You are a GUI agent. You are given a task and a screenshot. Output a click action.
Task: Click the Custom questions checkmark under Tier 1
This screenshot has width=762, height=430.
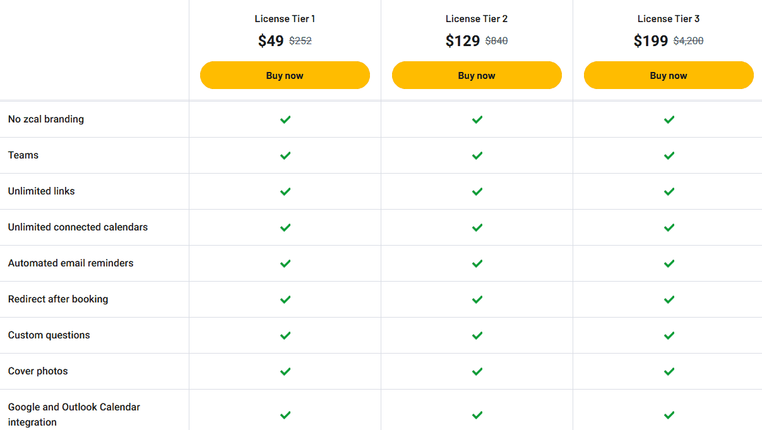pyautogui.click(x=285, y=335)
